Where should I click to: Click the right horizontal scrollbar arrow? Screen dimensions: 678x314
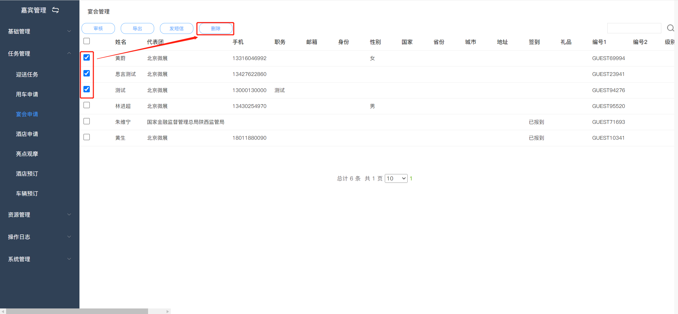tap(168, 311)
